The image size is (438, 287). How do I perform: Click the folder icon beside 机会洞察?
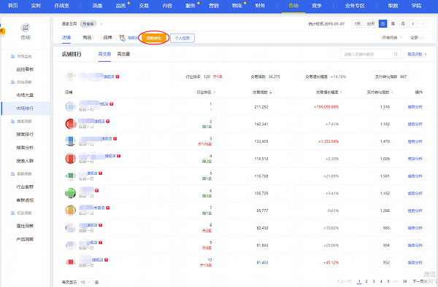12,213
